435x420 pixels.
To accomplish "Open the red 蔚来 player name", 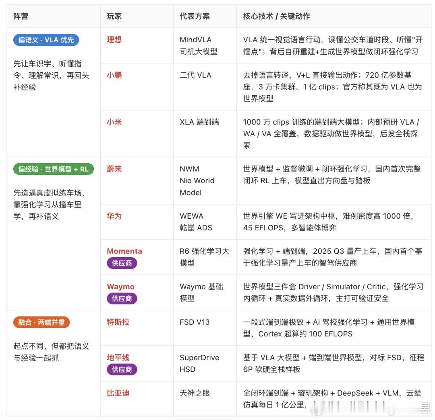I will [114, 169].
